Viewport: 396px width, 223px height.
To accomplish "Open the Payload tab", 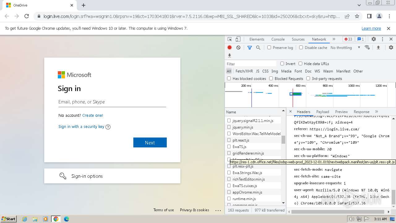I will point(323,112).
